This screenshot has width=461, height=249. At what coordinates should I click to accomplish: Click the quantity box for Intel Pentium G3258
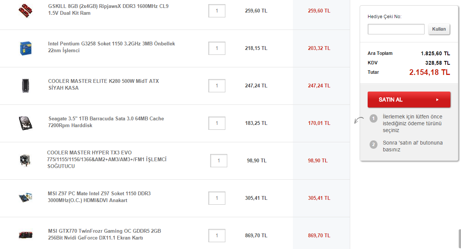217,48
